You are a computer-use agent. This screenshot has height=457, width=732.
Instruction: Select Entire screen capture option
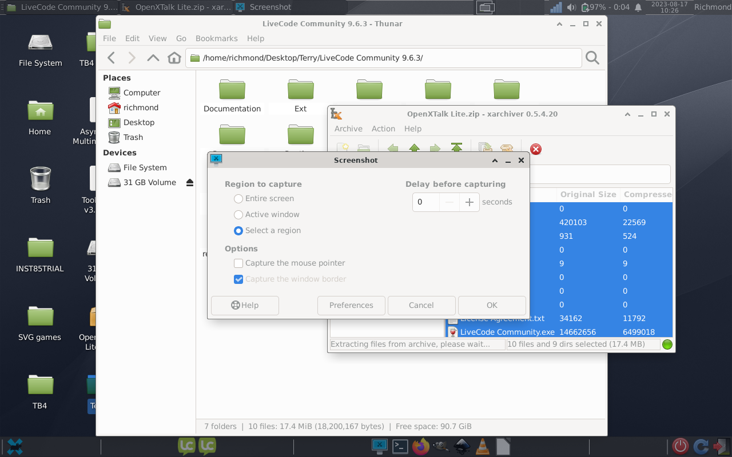264,199
